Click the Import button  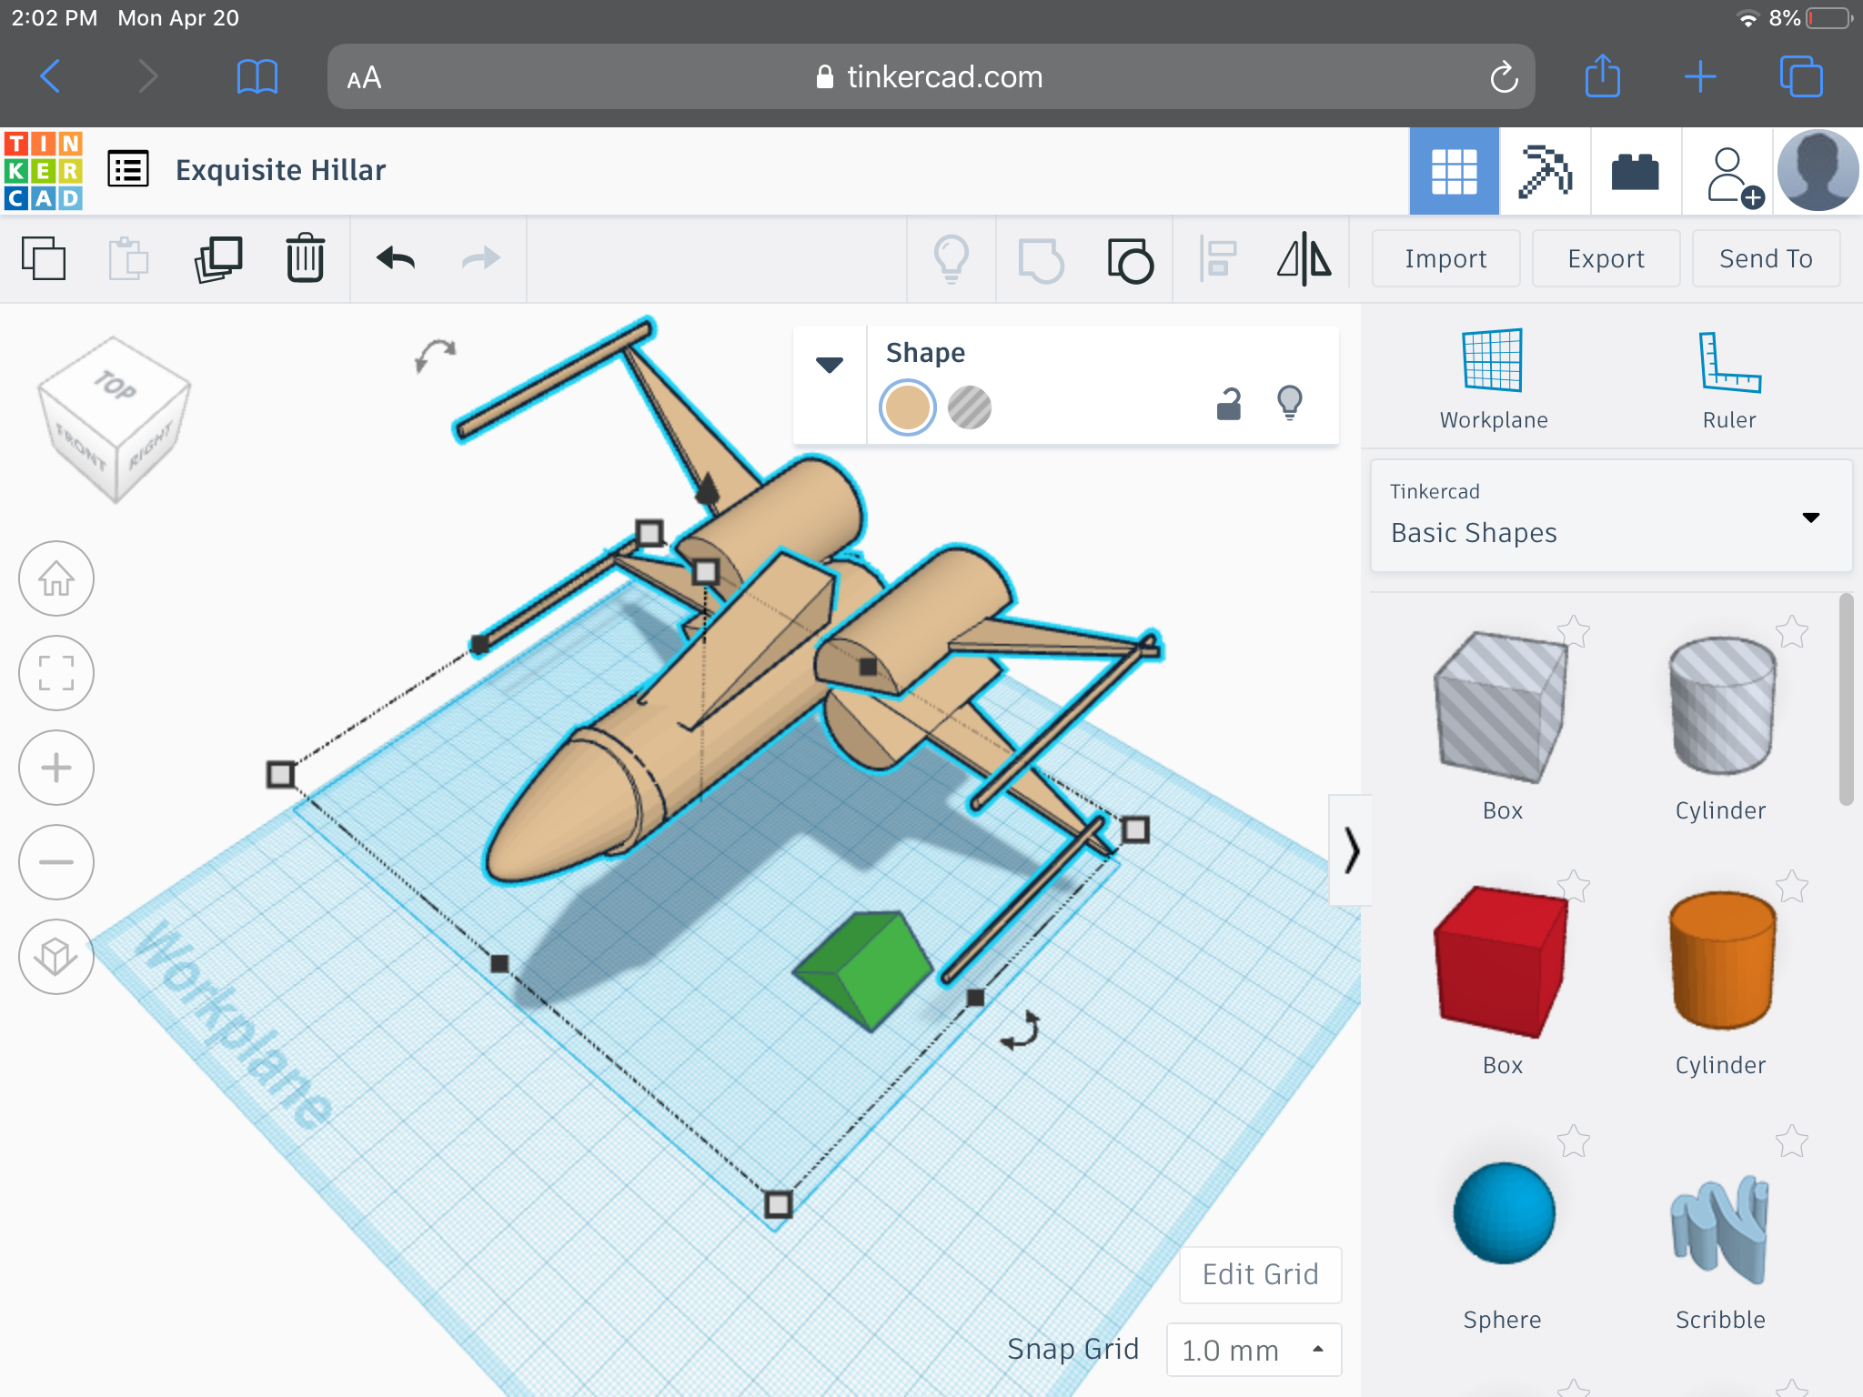pos(1445,258)
